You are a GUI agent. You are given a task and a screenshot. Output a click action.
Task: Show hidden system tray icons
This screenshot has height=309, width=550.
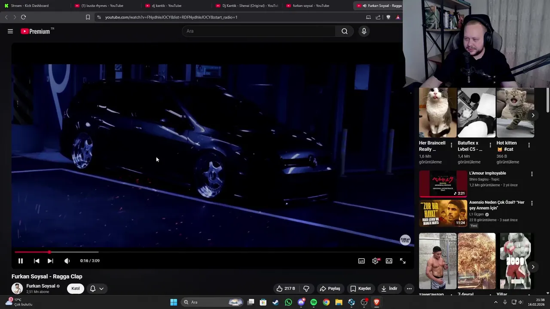[495, 302]
